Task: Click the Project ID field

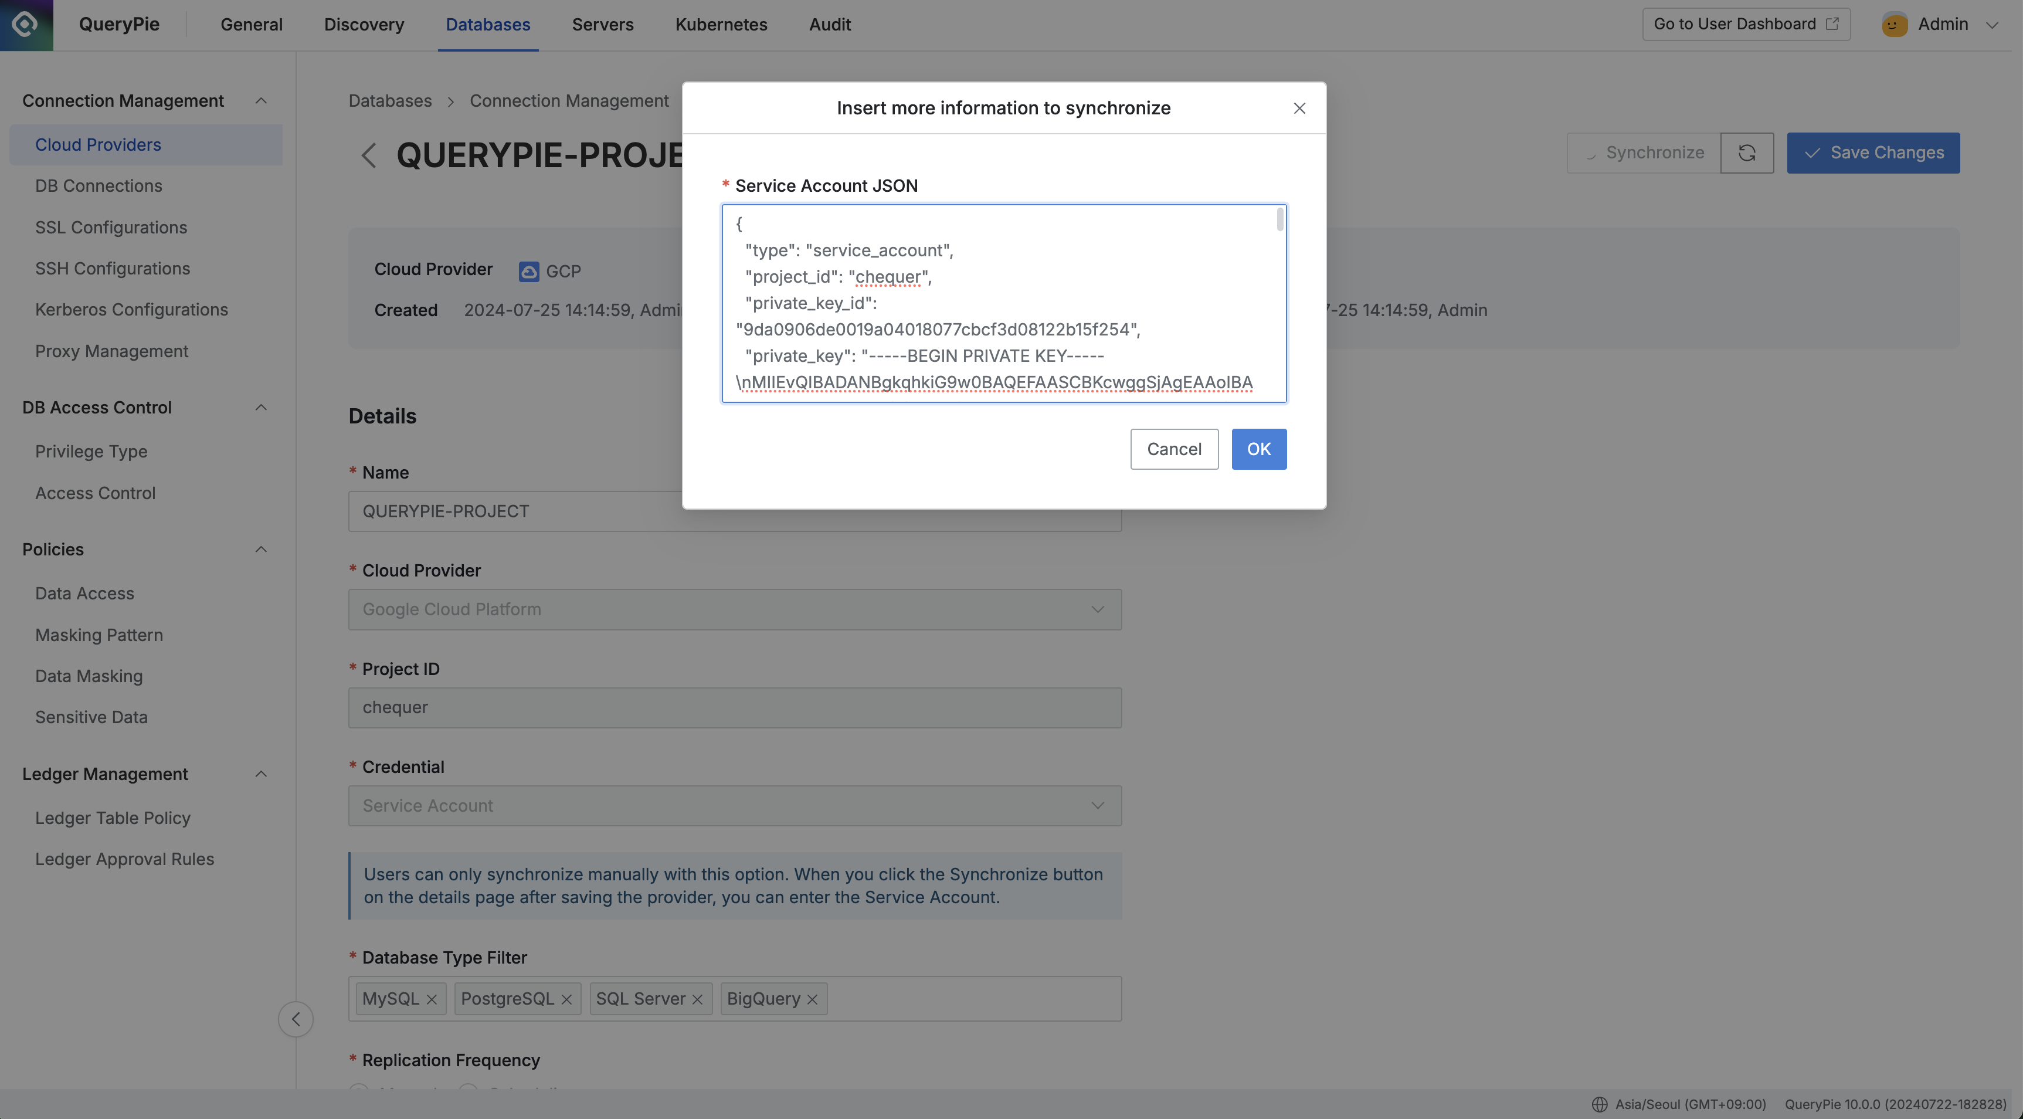Action: [734, 707]
